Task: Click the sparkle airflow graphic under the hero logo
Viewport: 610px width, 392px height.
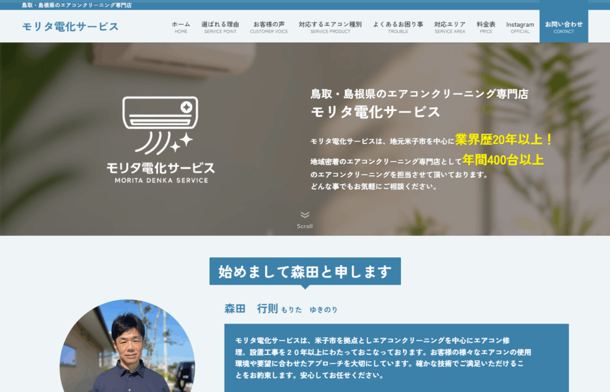Action: [163, 144]
